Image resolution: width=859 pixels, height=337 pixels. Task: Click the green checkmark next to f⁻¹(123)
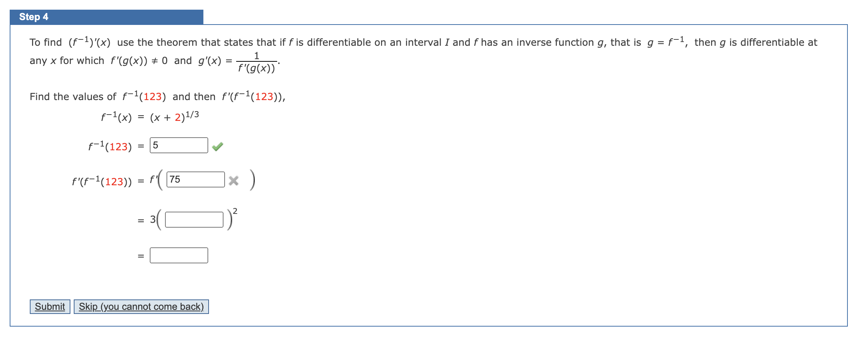pos(218,147)
